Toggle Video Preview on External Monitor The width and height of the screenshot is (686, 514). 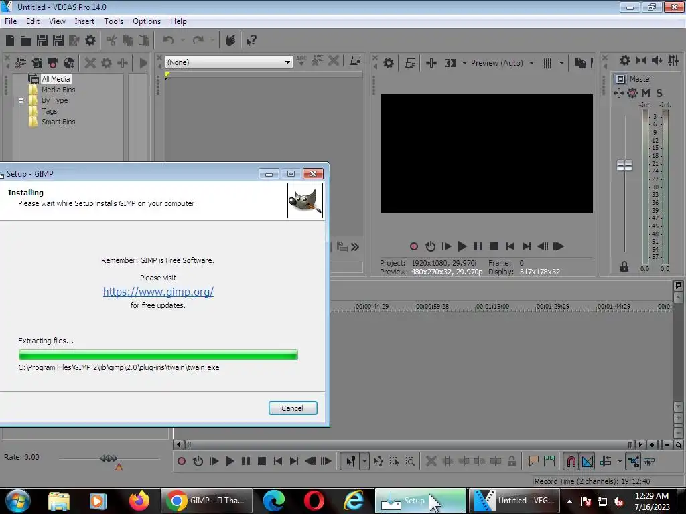410,63
